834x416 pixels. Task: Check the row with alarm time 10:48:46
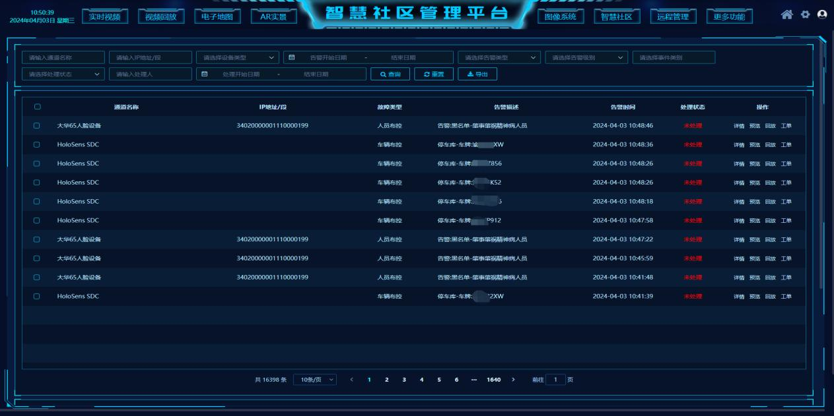[x=37, y=125]
